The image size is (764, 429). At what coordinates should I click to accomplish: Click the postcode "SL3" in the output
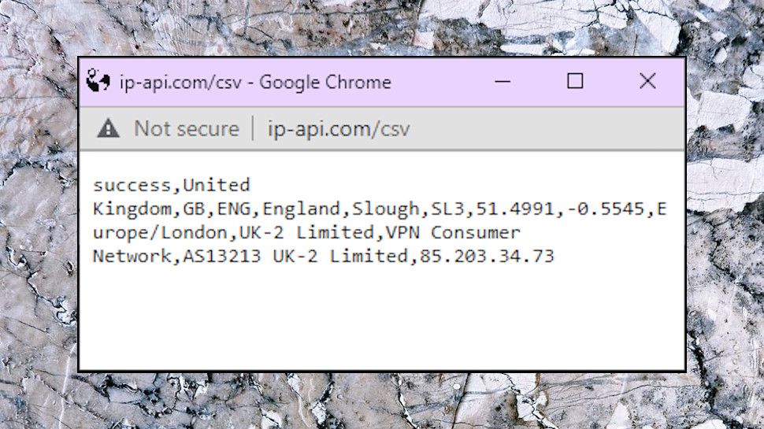pyautogui.click(x=442, y=209)
